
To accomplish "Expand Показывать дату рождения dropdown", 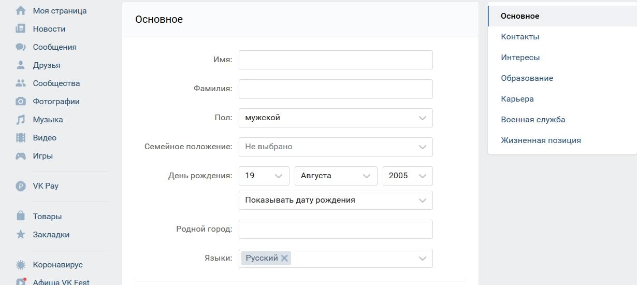I will point(336,201).
